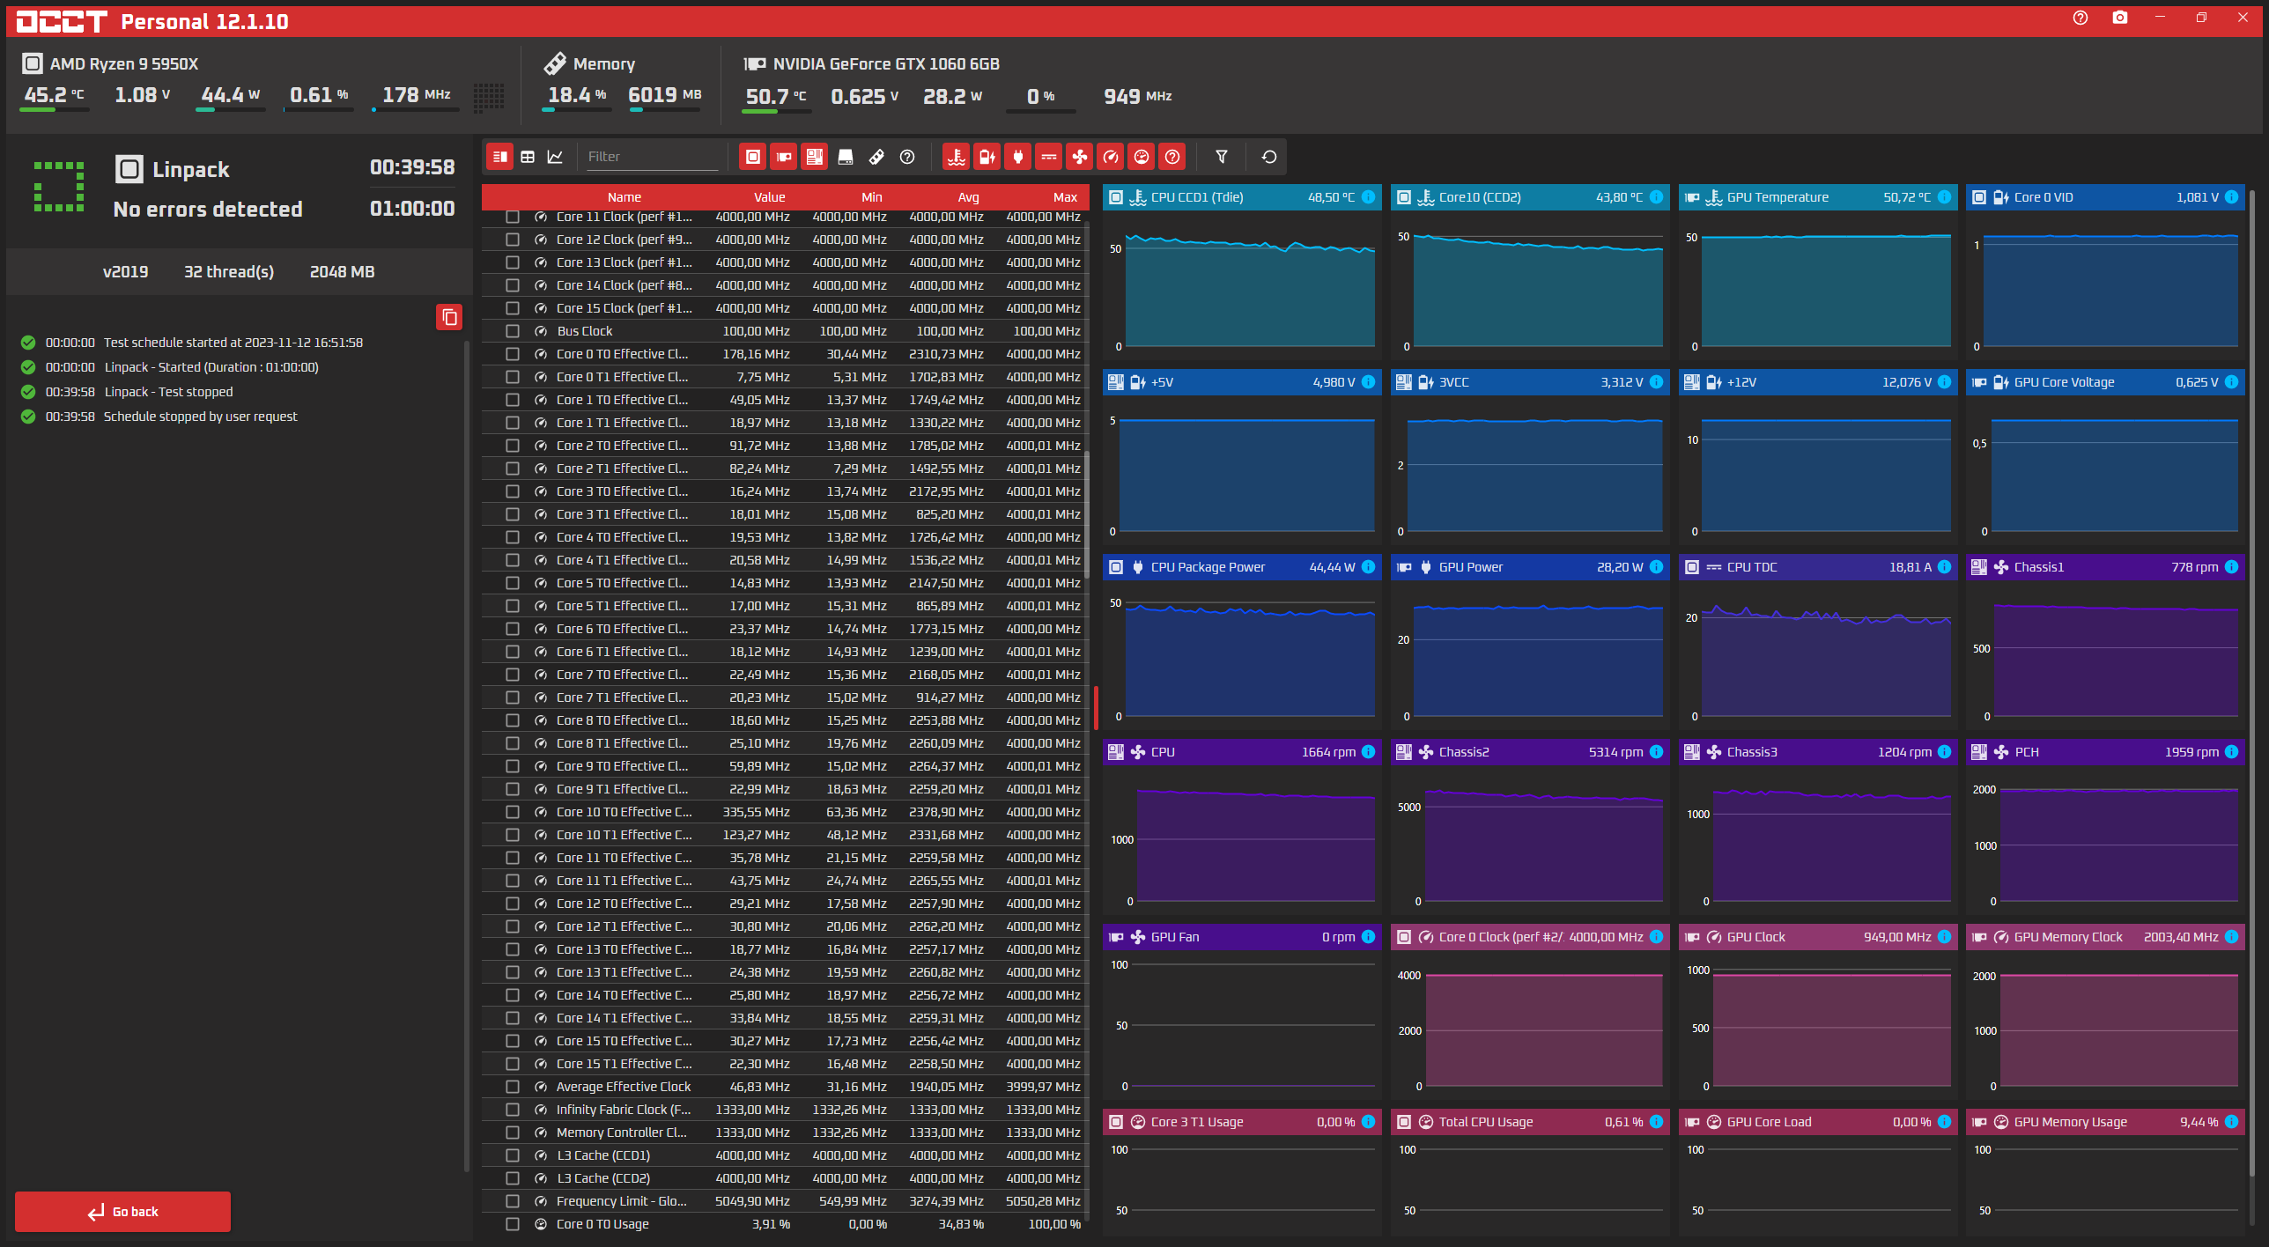Tick the Core 0 T0 Usage checkbox
The image size is (2269, 1247).
click(x=512, y=1224)
